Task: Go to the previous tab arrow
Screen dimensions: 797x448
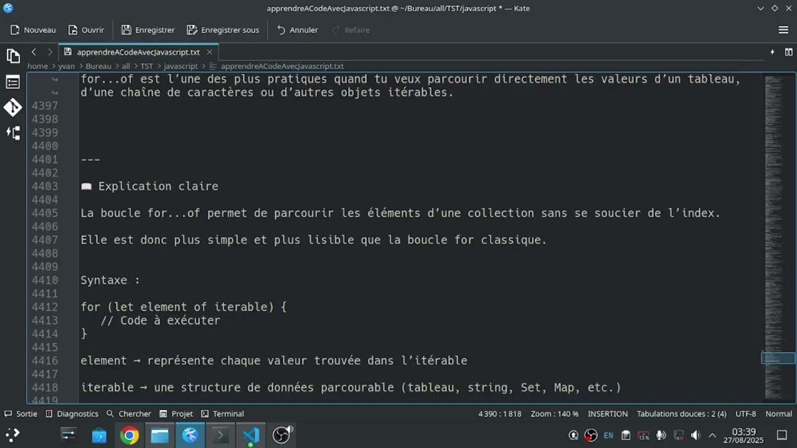Action: point(34,52)
